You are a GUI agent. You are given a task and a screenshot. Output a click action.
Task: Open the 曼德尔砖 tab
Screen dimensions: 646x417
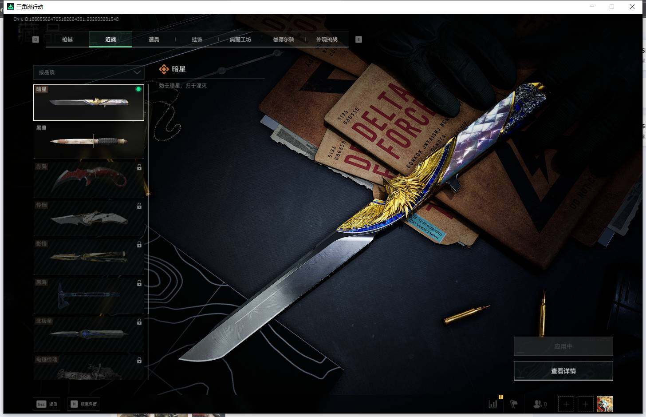(x=284, y=40)
